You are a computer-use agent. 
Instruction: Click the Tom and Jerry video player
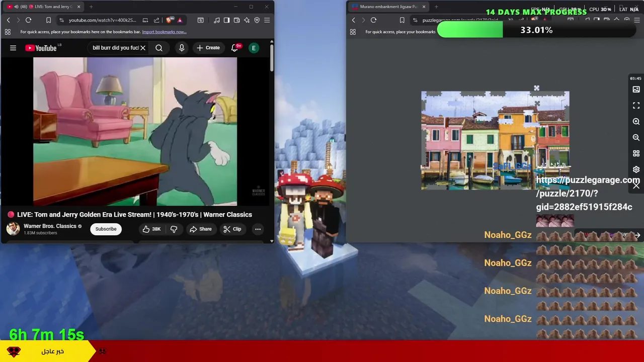(x=135, y=131)
